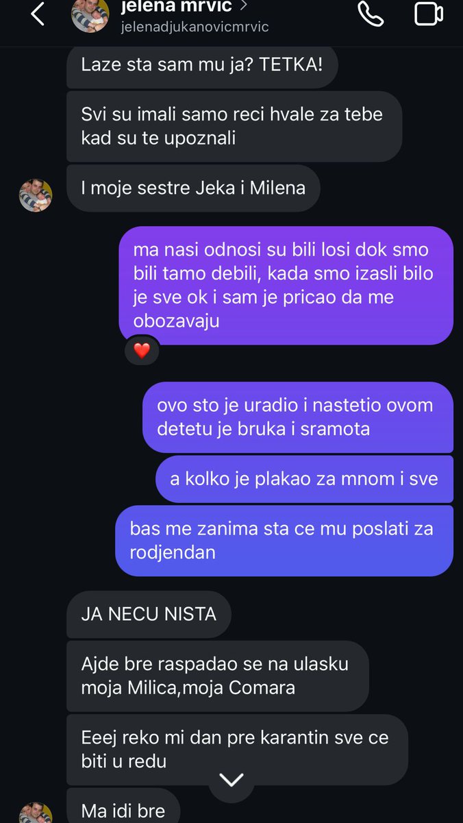Jump to latest messages with down chevron
This screenshot has width=463, height=823.
click(x=231, y=780)
